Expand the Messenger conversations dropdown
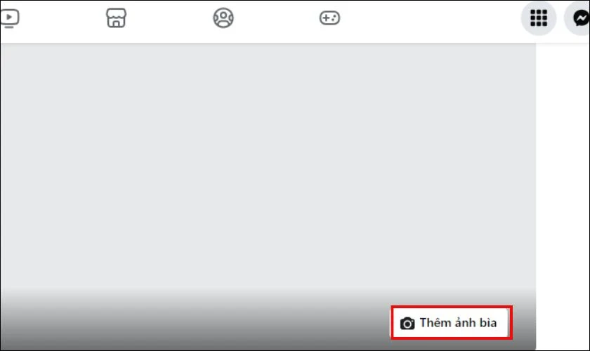Image resolution: width=590 pixels, height=351 pixels. click(x=579, y=18)
